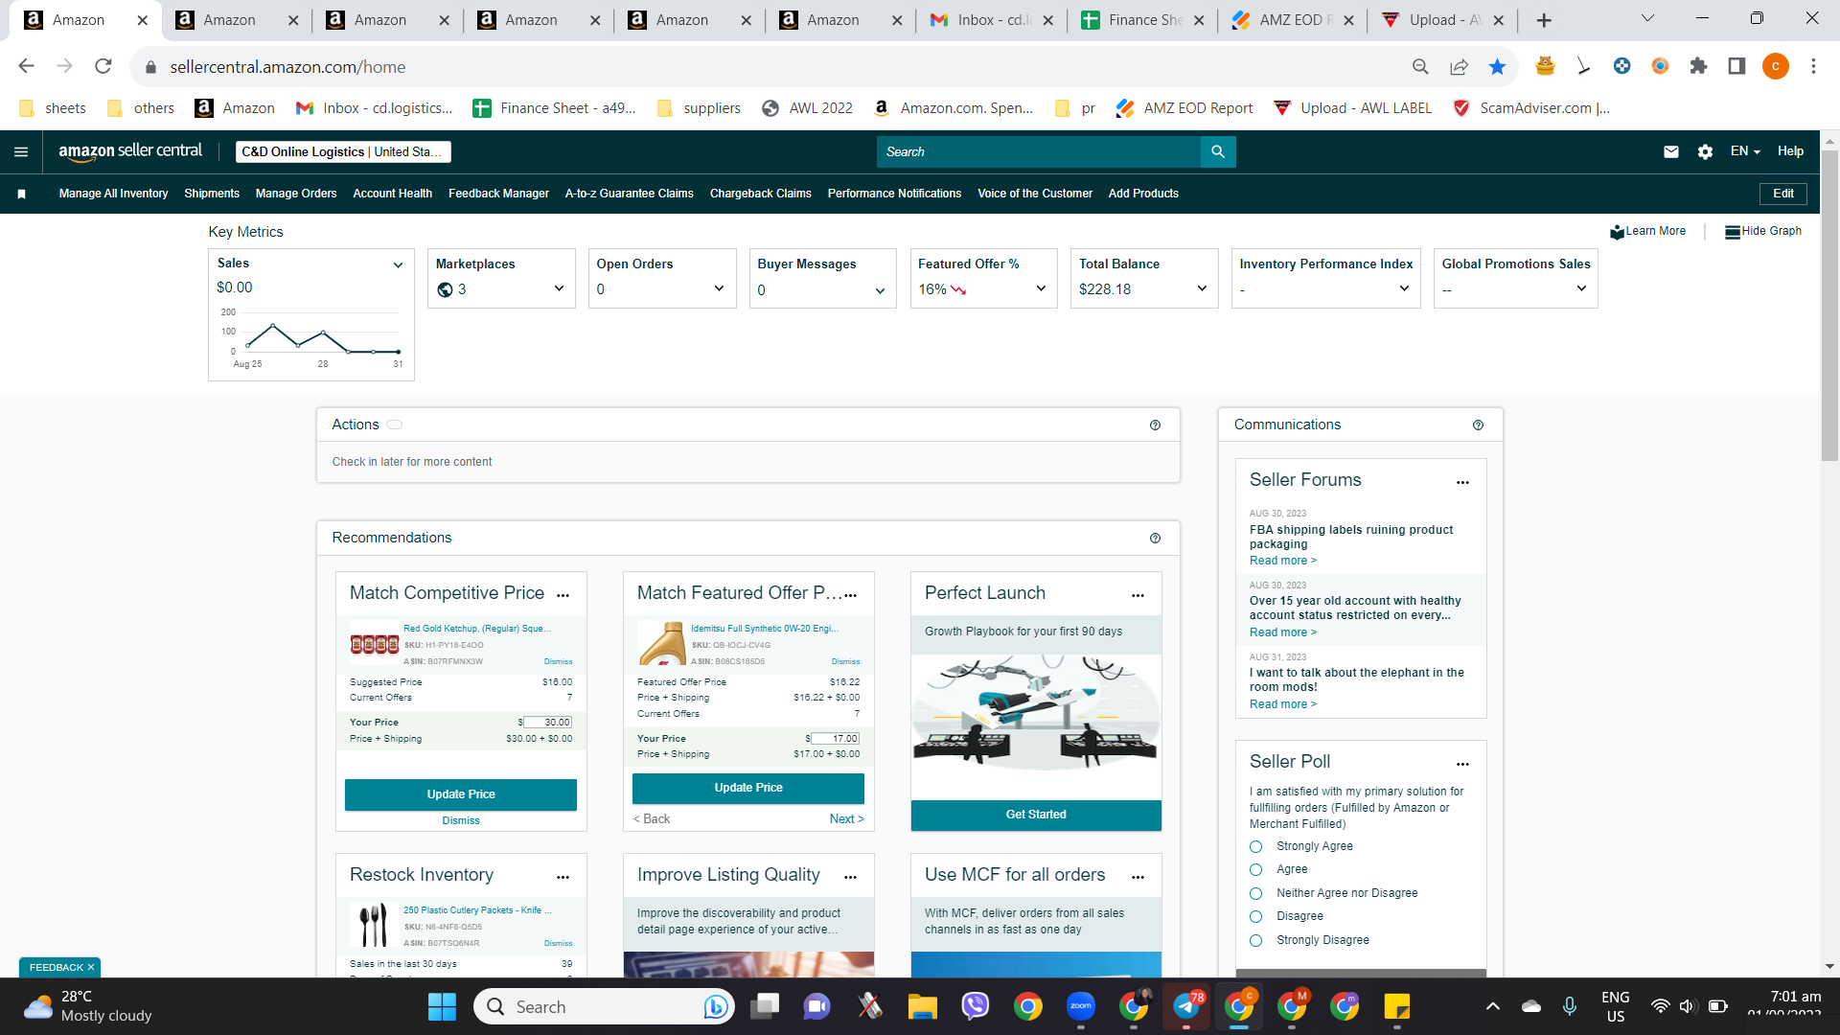Open Manage Orders menu item

(296, 194)
